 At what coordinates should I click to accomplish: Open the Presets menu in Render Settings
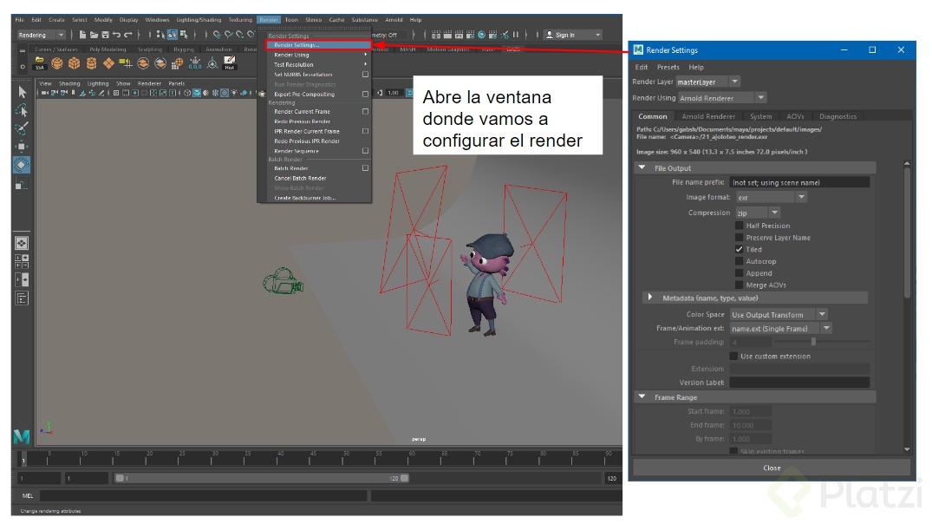pyautogui.click(x=668, y=67)
